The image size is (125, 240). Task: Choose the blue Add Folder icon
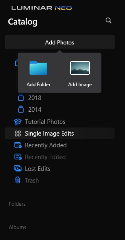click(x=38, y=68)
